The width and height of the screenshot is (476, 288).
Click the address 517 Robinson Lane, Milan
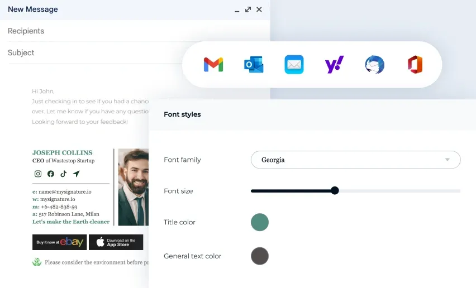[69, 214]
